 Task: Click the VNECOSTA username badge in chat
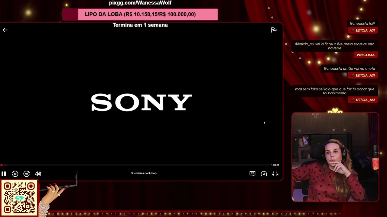coord(366,55)
